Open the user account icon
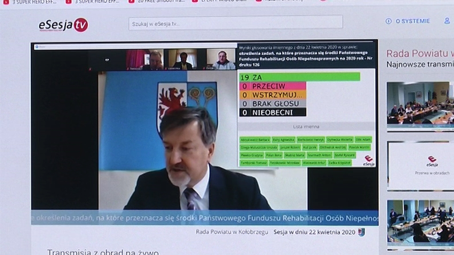This screenshot has width=454, height=255. [447, 21]
